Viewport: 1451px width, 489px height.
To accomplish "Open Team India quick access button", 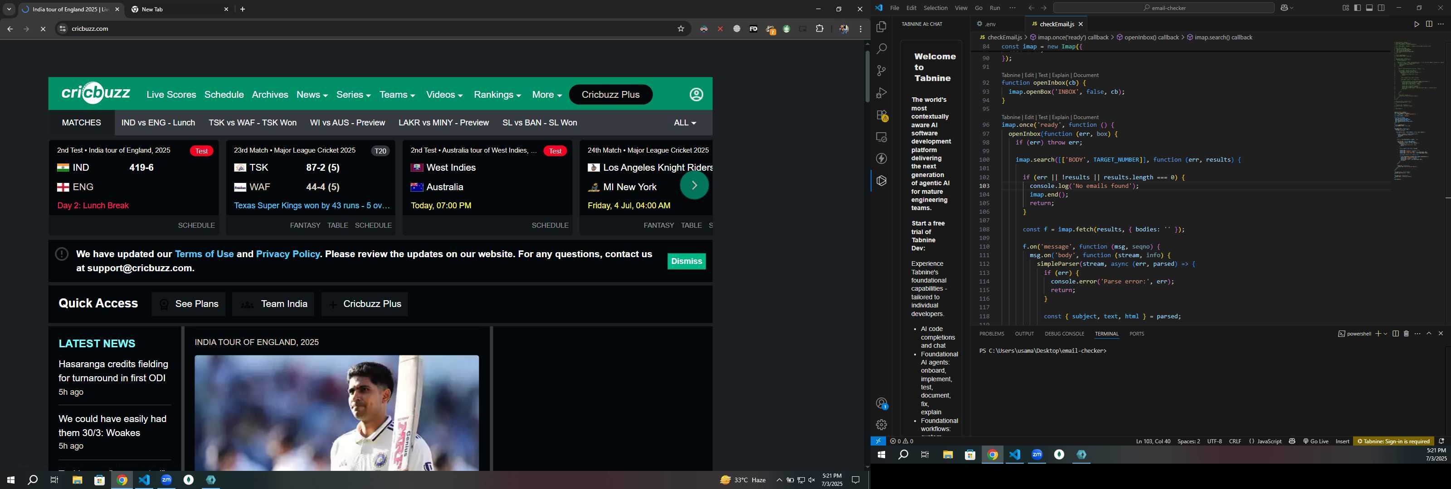I will (x=273, y=304).
